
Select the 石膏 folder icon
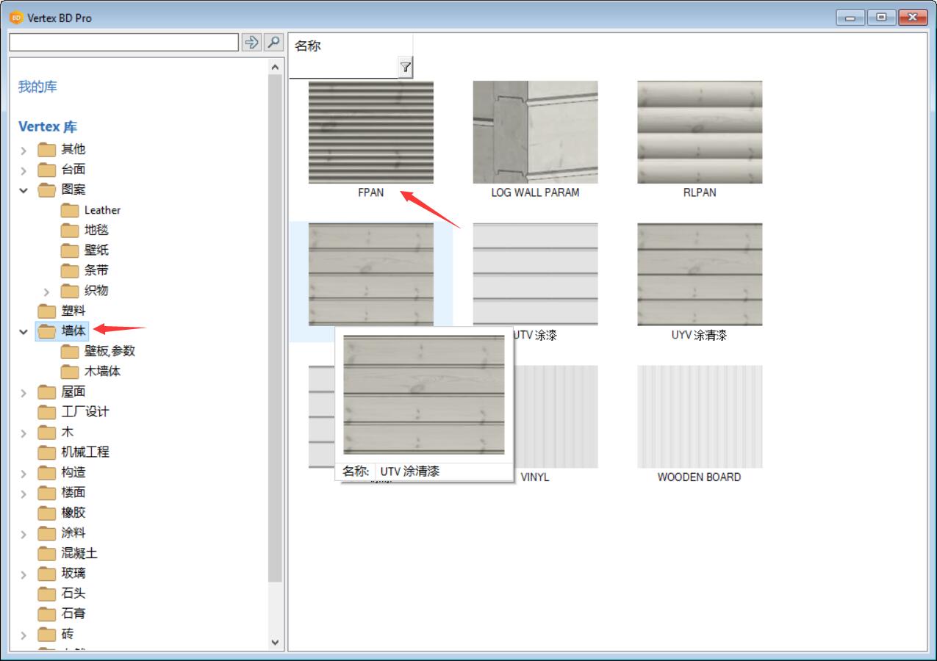pos(47,614)
